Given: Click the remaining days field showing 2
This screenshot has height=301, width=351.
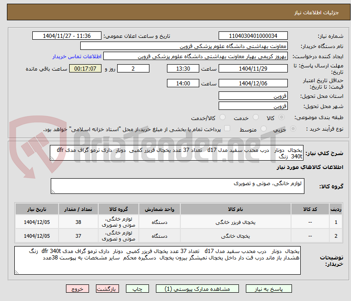Looking at the screenshot, I should coord(133,69).
